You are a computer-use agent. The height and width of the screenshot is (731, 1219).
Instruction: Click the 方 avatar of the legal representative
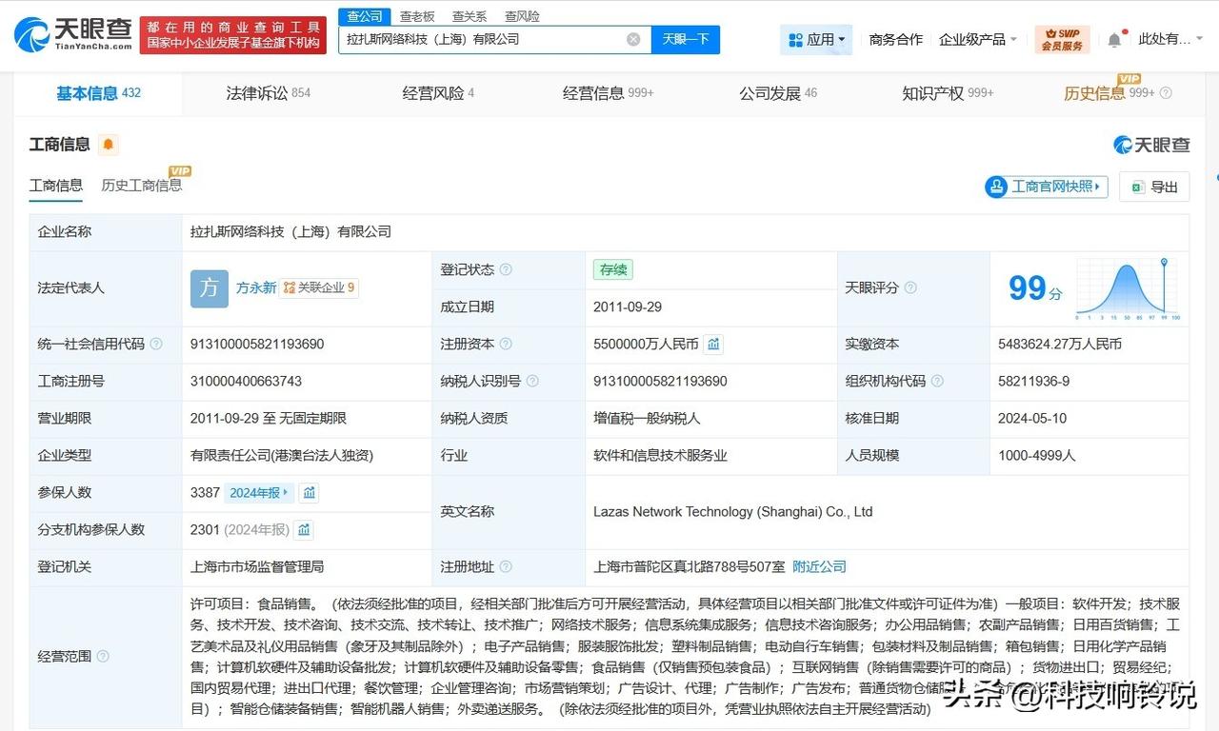pyautogui.click(x=210, y=288)
